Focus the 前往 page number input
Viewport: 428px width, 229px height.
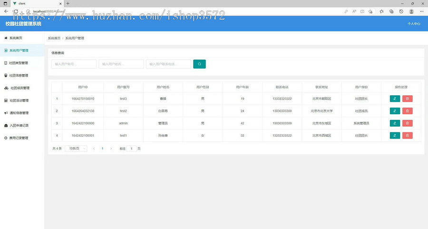tap(131, 149)
